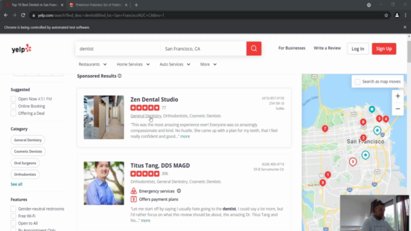The height and width of the screenshot is (231, 411).
Task: Check Gender-neutral restrooms feature
Action: tap(13, 209)
